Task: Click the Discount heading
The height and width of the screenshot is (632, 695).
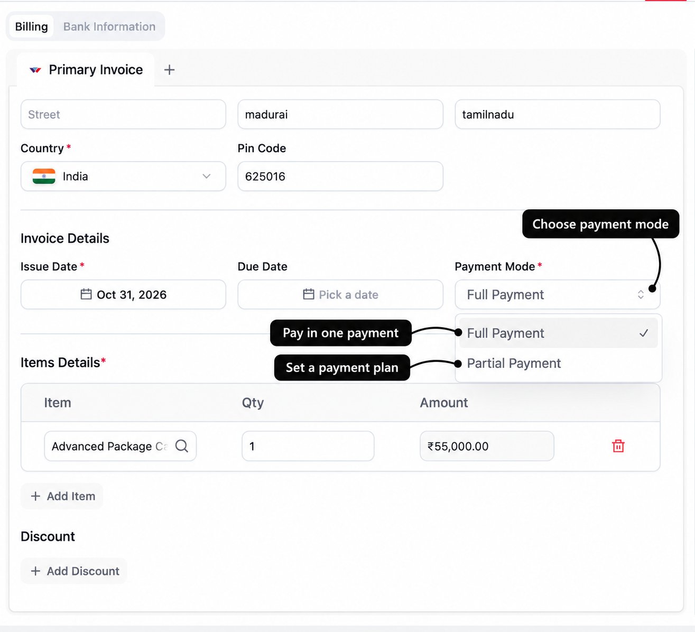Action: tap(48, 536)
